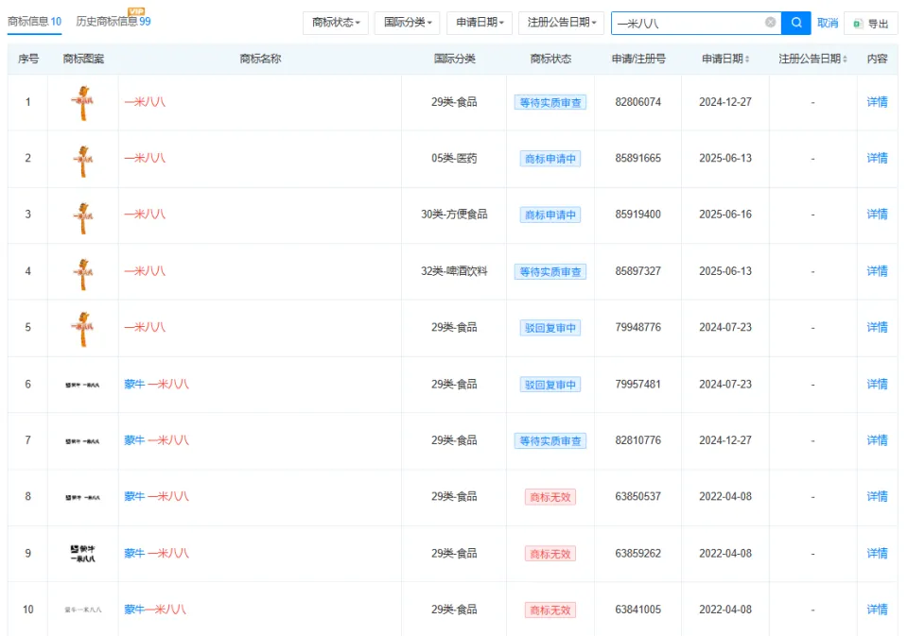Sort by 注册公告日期 column arrows

click(x=845, y=60)
